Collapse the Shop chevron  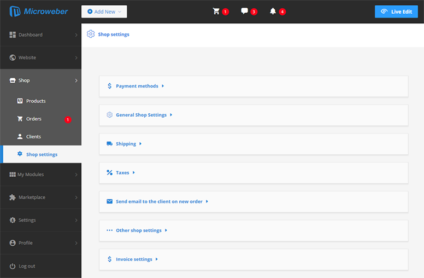(x=76, y=80)
